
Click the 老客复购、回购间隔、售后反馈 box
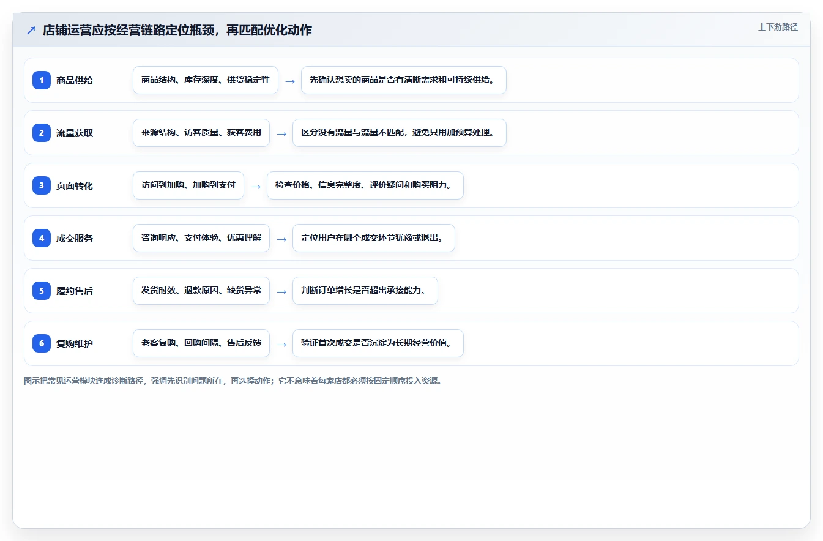point(201,343)
